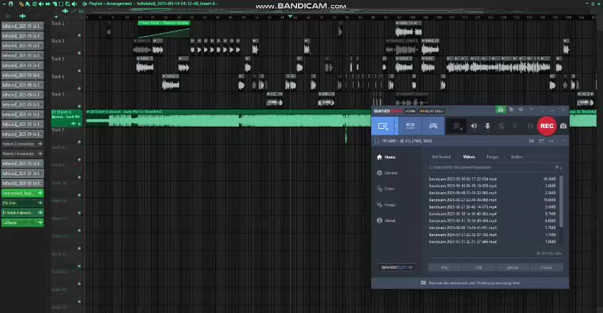Image resolution: width=603 pixels, height=313 pixels.
Task: Open Bass Pluck Channel volume clip menu
Action: coord(140,23)
